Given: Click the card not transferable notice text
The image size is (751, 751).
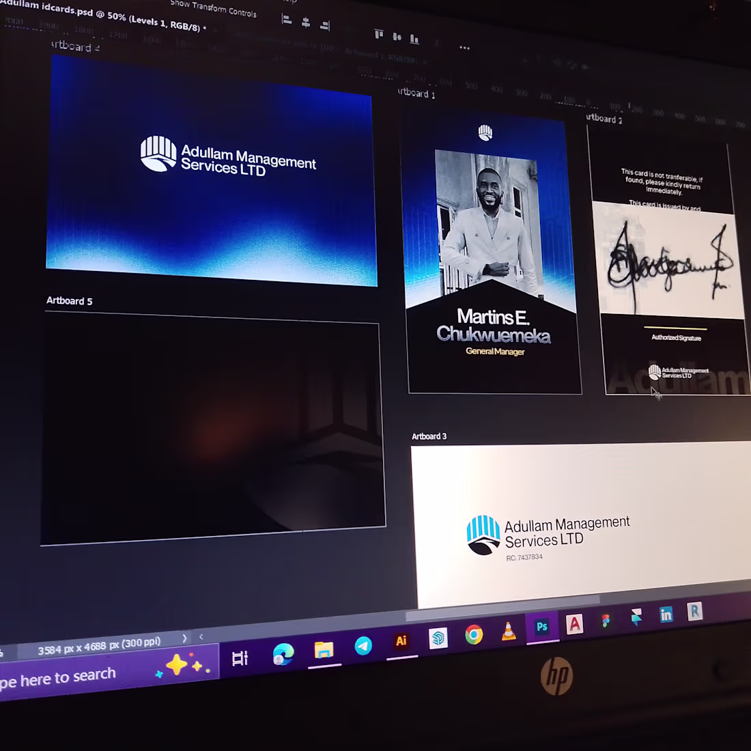Looking at the screenshot, I should pos(662,181).
